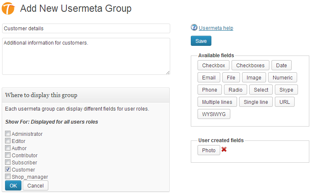
Task: Grab the description textarea resize handle
Action: 168,73
